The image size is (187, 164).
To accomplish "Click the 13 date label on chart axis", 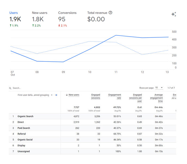I will (x=167, y=72).
